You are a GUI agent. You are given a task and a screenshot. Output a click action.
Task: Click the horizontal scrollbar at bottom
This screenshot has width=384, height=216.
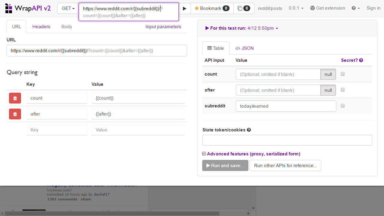[x=112, y=213]
